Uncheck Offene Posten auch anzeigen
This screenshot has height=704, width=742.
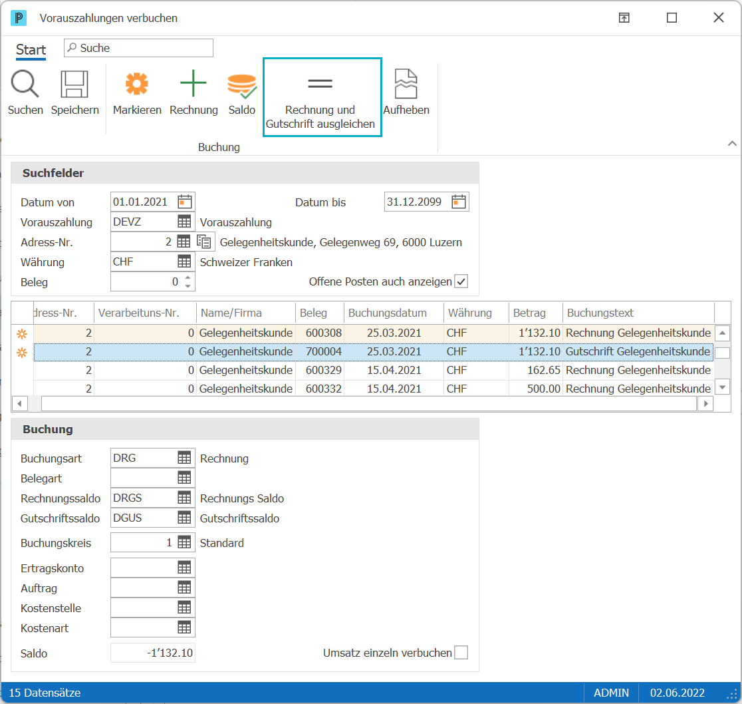[461, 281]
